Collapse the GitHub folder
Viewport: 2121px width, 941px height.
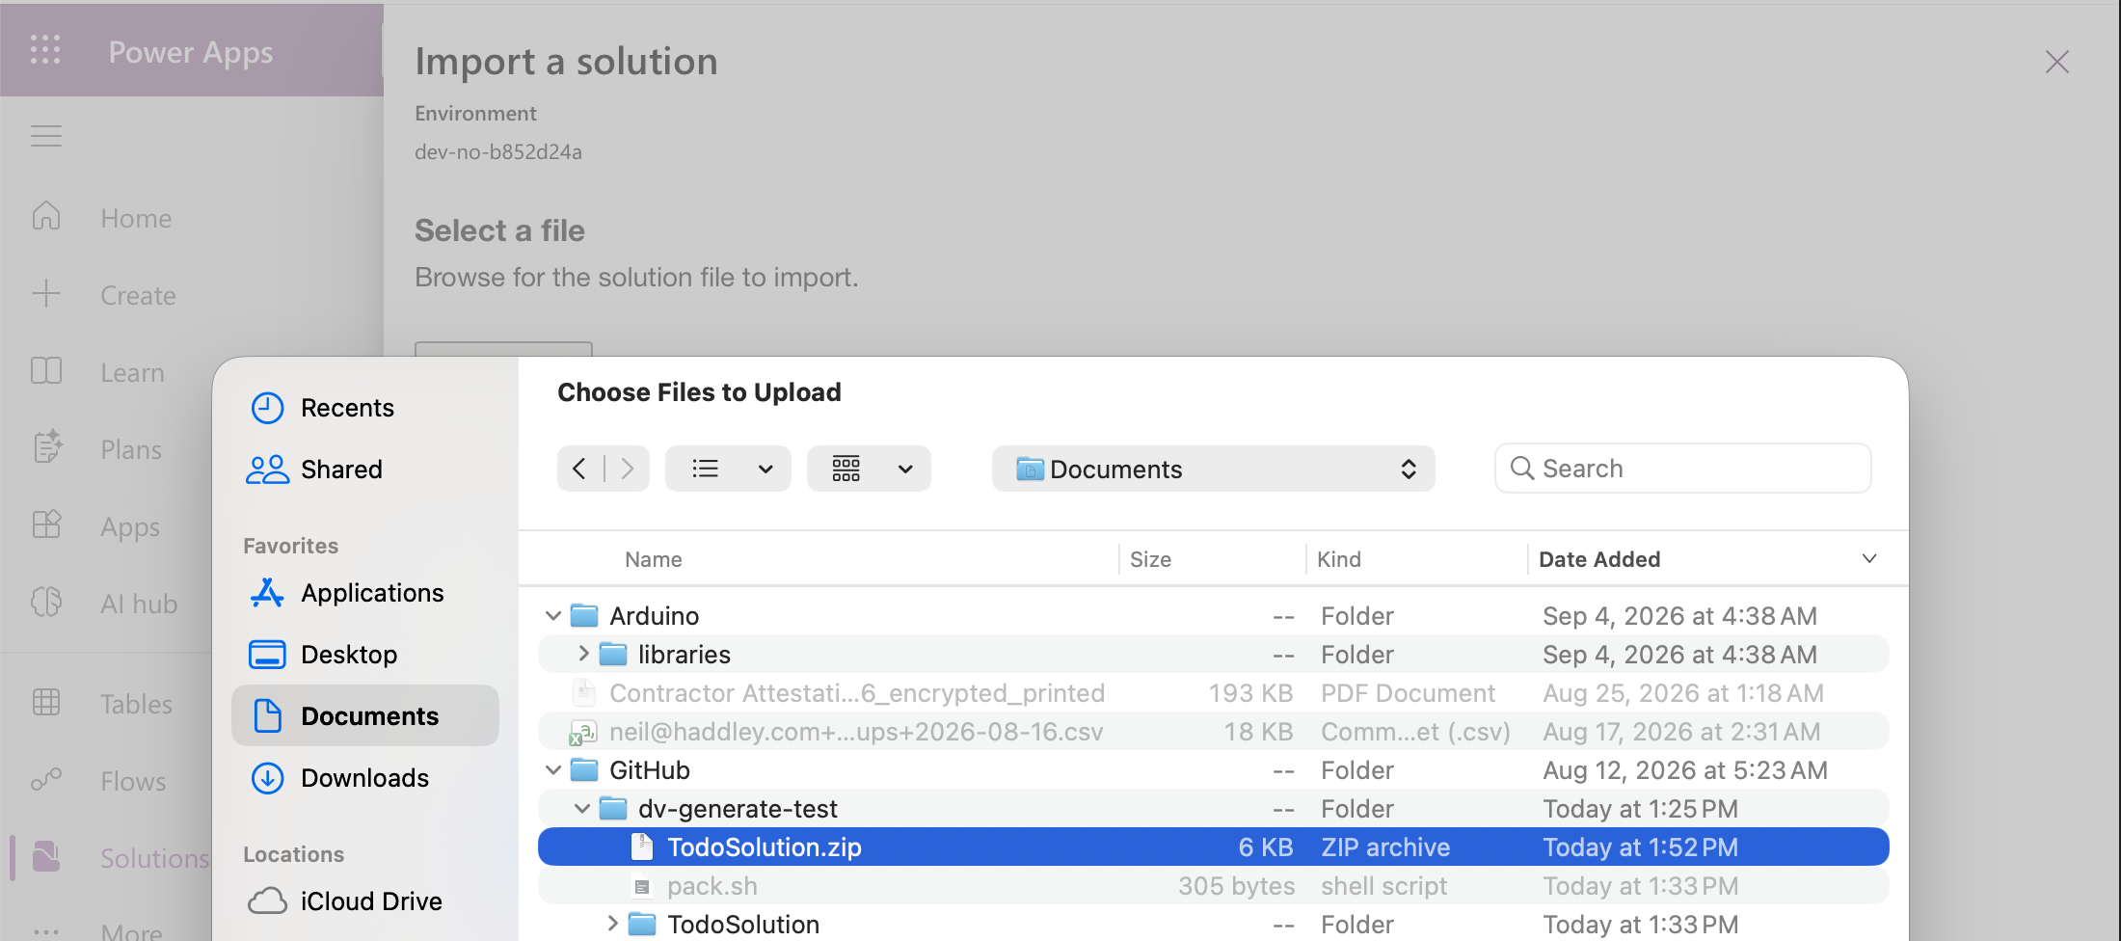tap(553, 769)
